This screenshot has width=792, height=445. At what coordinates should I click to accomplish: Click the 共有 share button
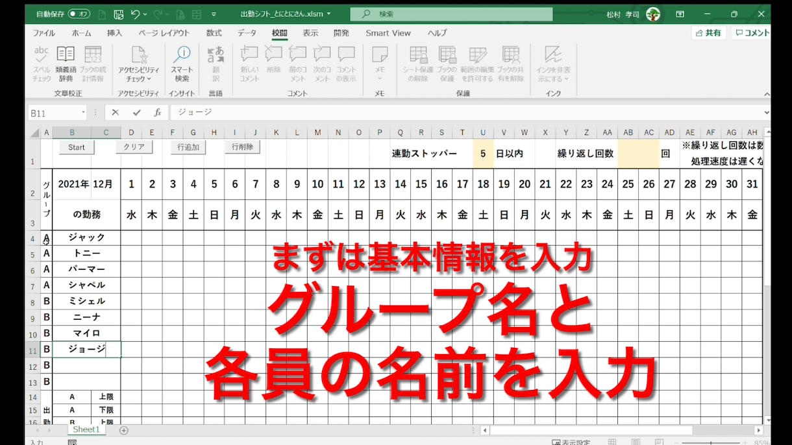click(708, 33)
